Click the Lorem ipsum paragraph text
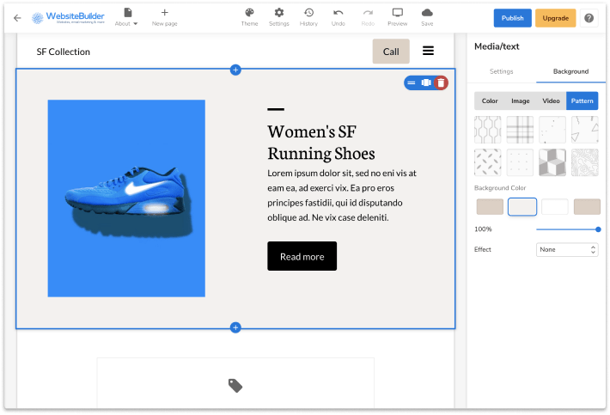 [x=342, y=195]
